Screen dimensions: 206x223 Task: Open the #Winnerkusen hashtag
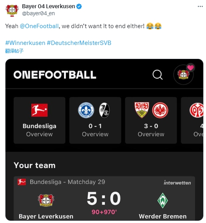tap(25, 43)
